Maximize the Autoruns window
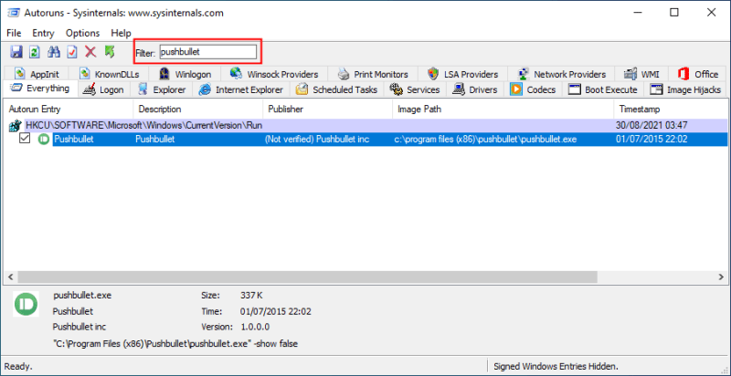This screenshot has width=731, height=376. 674,13
